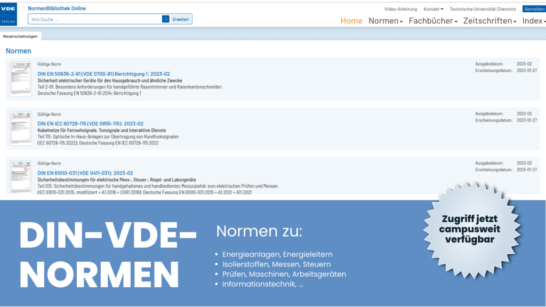546x307 pixels.
Task: Open the Video-Anleitung link
Action: tap(401, 9)
